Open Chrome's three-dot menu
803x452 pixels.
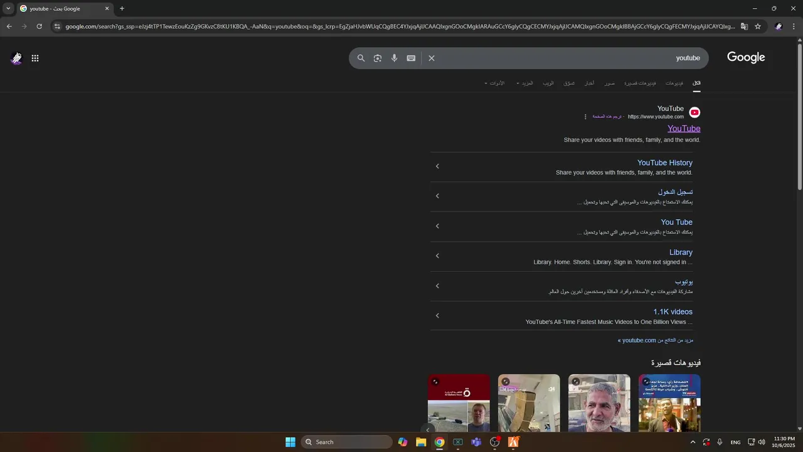pyautogui.click(x=794, y=26)
